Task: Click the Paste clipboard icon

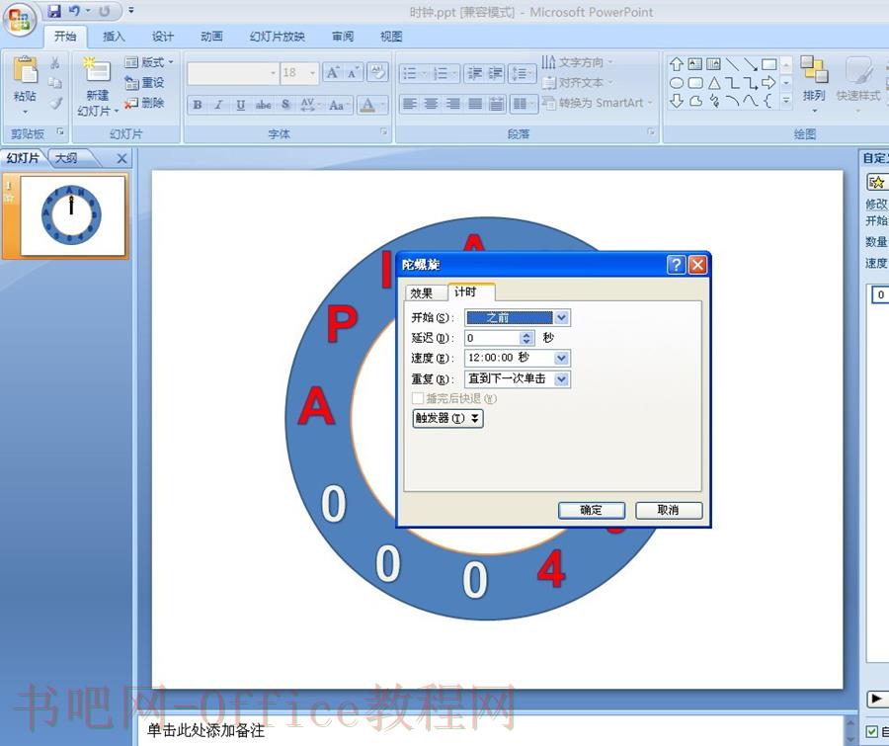Action: (25, 70)
